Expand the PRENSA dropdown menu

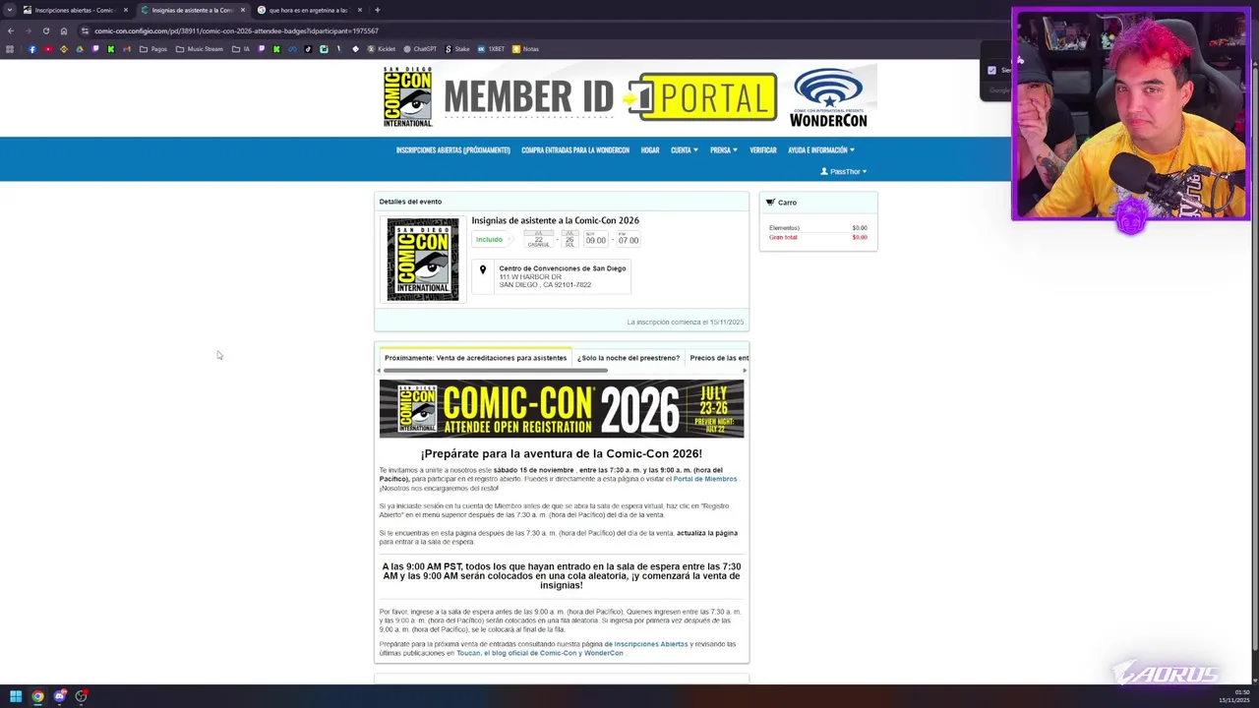point(724,150)
